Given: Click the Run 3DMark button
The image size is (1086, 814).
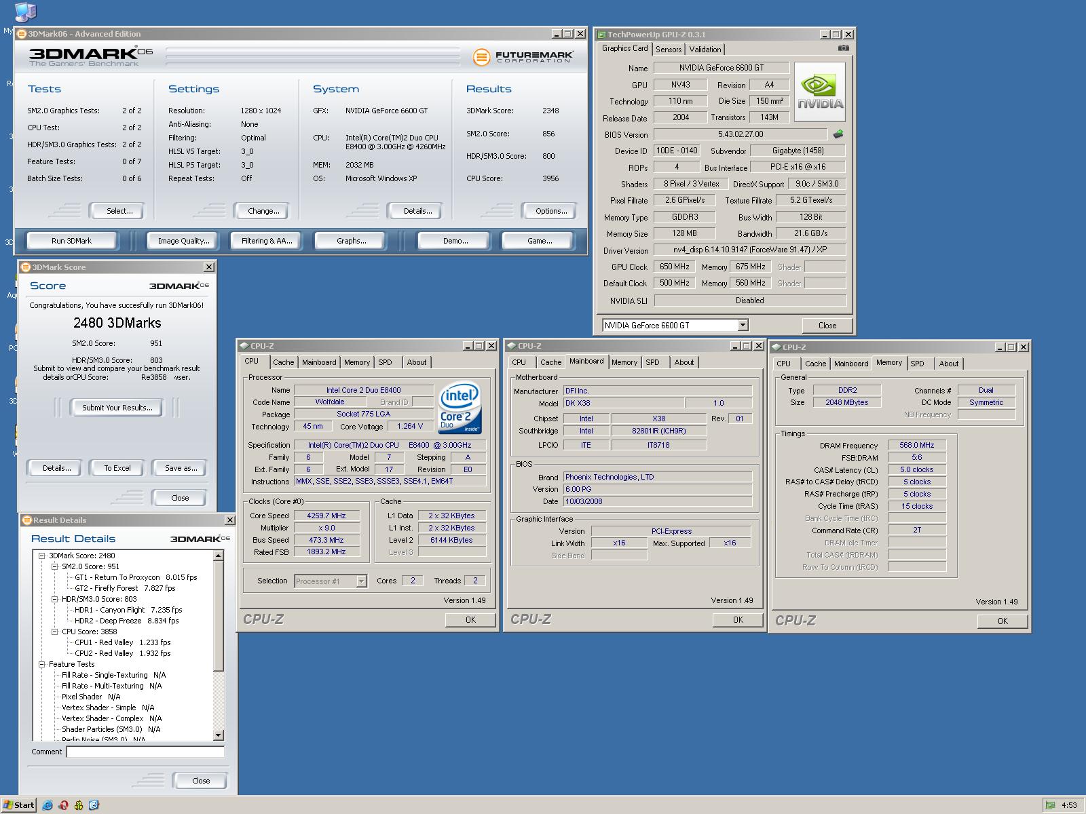Looking at the screenshot, I should pos(71,241).
